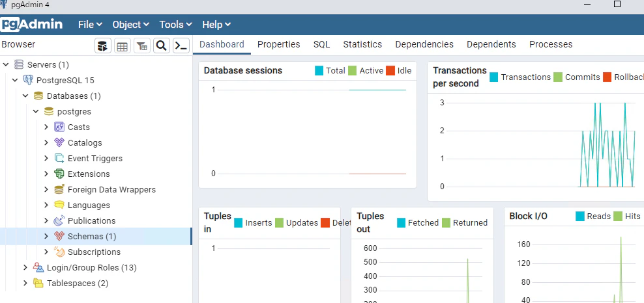Click the View Data table icon

[123, 46]
